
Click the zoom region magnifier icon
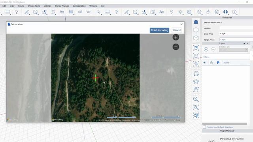(x=196, y=107)
